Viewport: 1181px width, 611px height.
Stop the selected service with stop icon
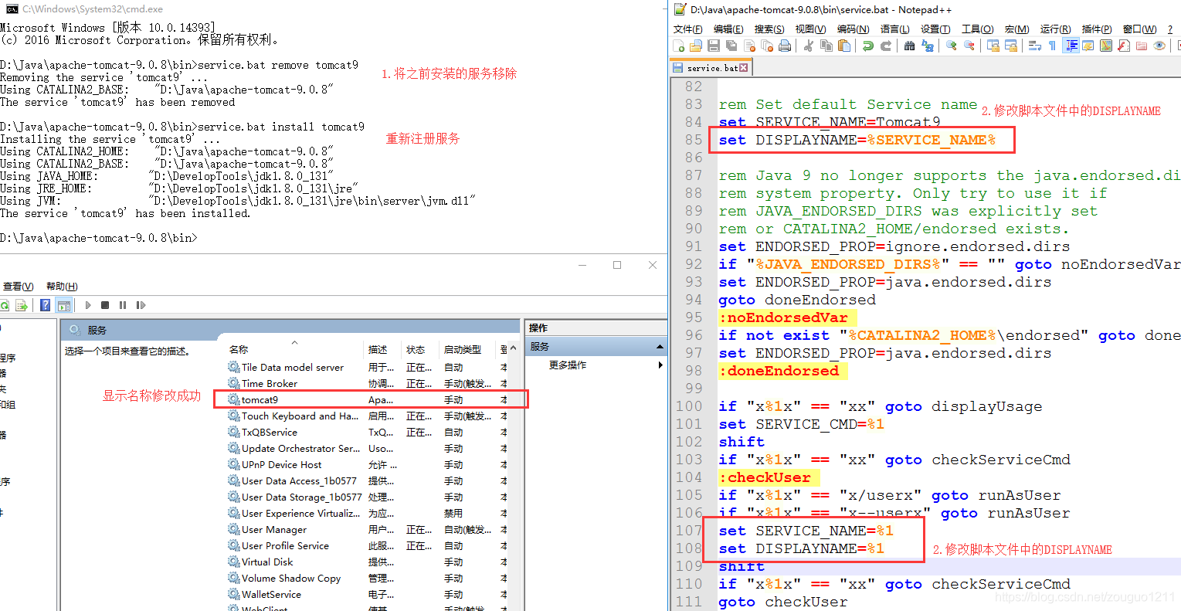pyautogui.click(x=105, y=305)
